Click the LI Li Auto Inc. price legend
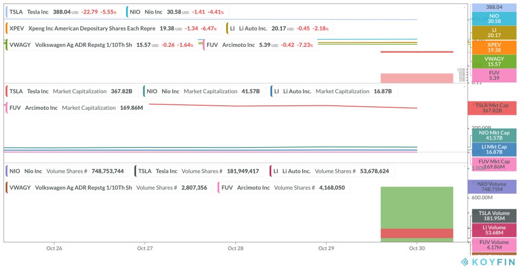This screenshot has width=520, height=269. click(x=280, y=28)
